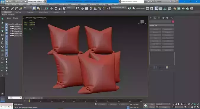The image size is (200, 109).
Task: Open the Create Selection Set dropdown
Action: 119,7
